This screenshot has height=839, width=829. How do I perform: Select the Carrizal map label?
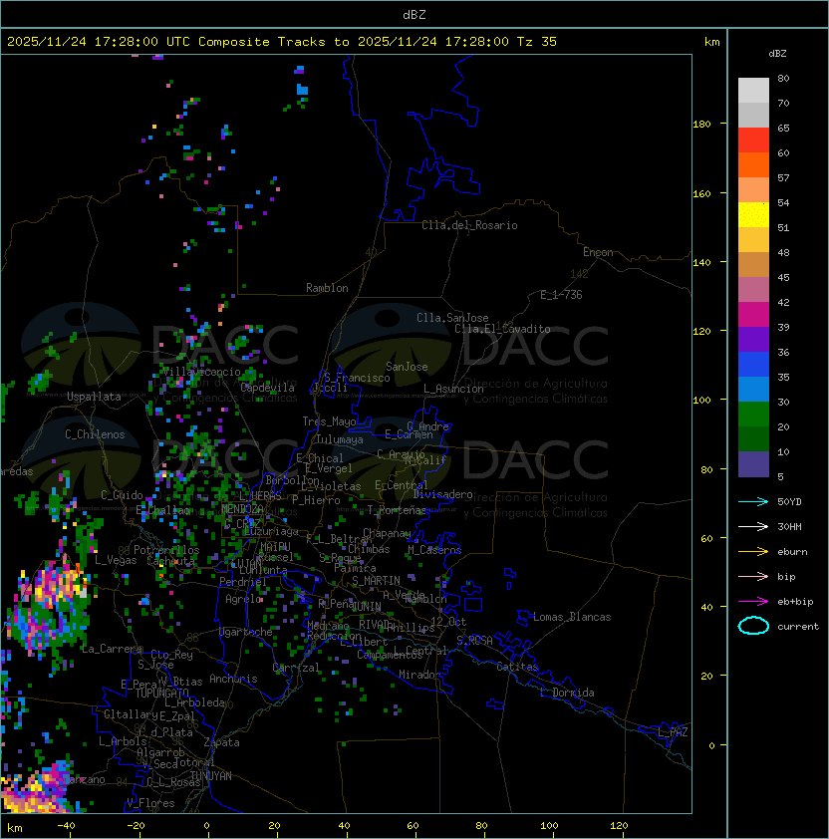click(x=296, y=668)
